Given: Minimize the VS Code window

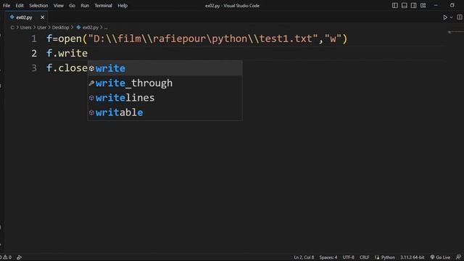Looking at the screenshot, I should 436,5.
